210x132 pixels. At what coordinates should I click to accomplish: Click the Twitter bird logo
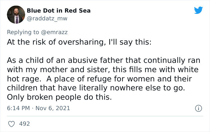pyautogui.click(x=198, y=10)
